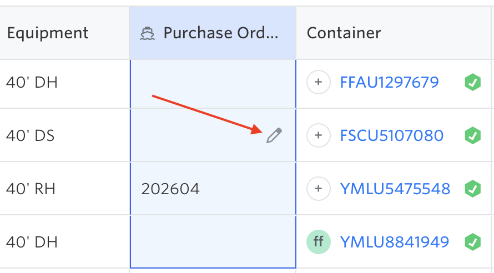Click green verified shield for YMLU8841949
Image resolution: width=494 pixels, height=273 pixels.
click(x=472, y=242)
